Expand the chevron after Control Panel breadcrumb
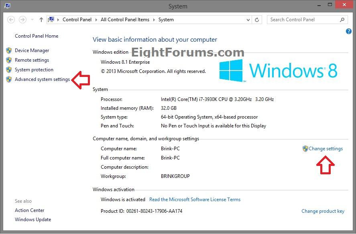The width and height of the screenshot is (356, 234). pyautogui.click(x=96, y=20)
